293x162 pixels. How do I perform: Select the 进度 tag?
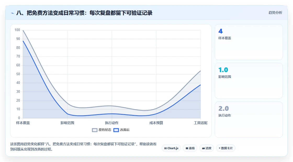207,148
